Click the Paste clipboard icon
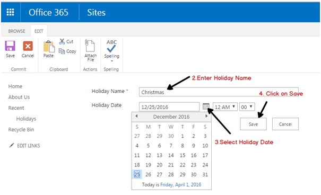 pos(49,46)
